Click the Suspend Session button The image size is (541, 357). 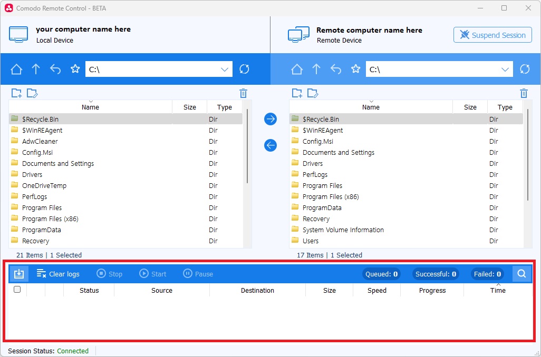[492, 35]
